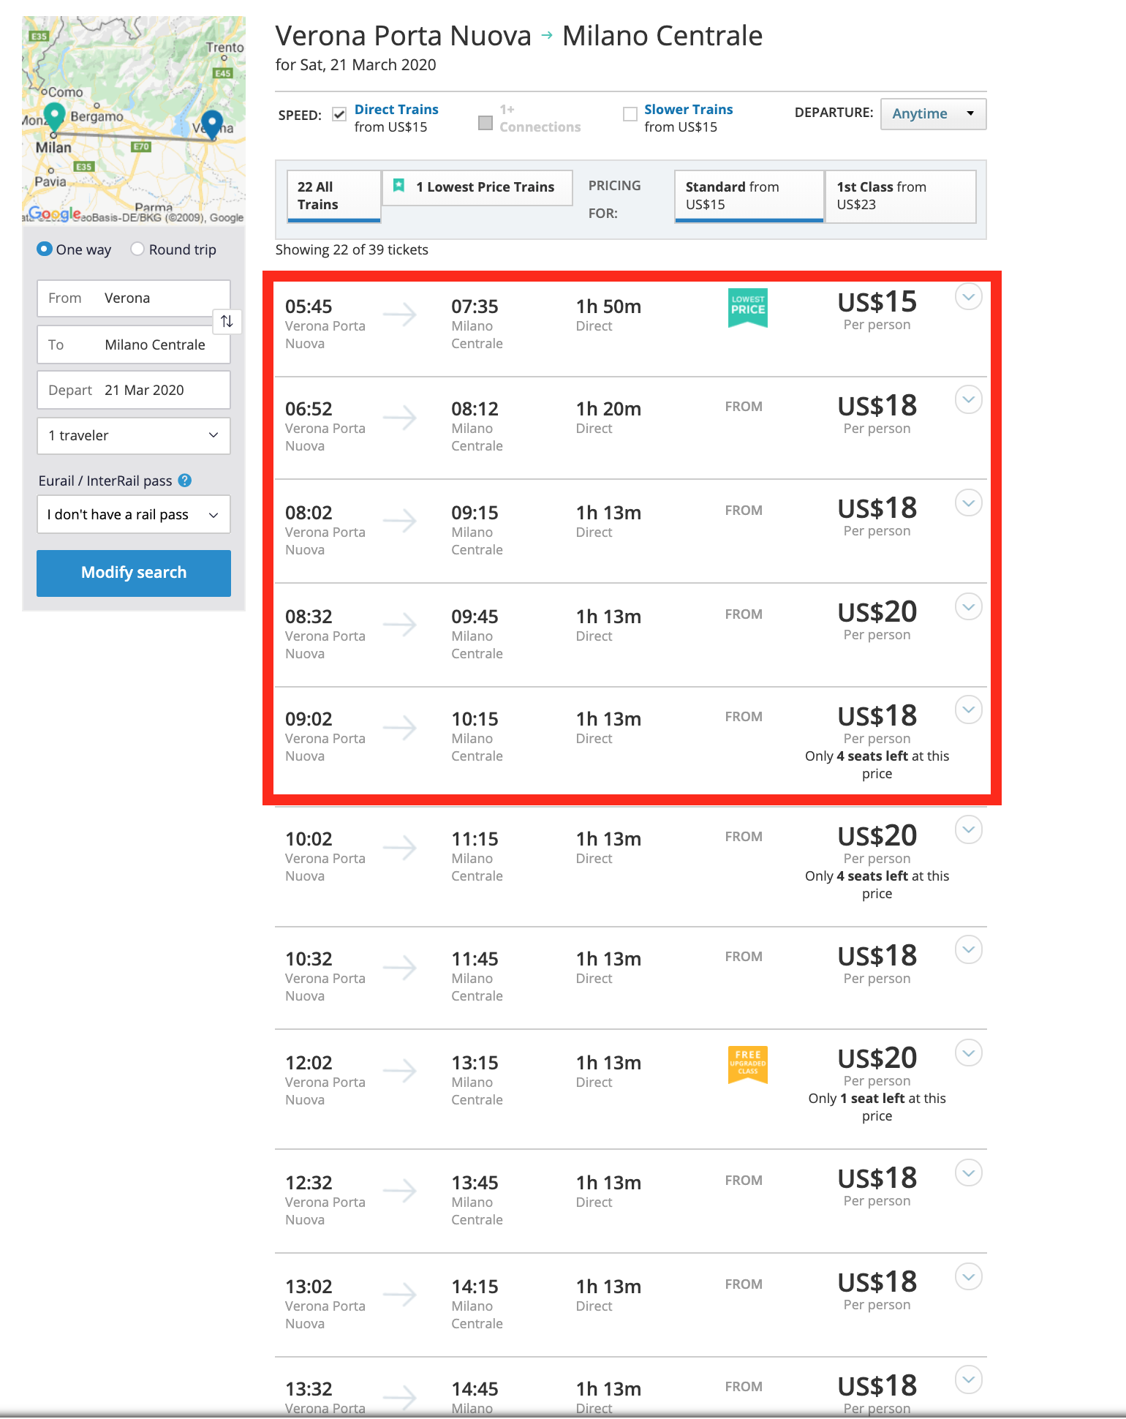1126x1419 pixels.
Task: Toggle the Direct Trains checkbox
Action: [x=339, y=114]
